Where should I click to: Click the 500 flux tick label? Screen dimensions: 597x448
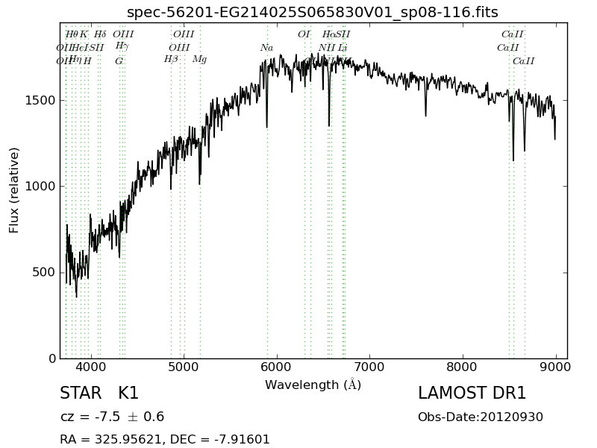(x=44, y=273)
